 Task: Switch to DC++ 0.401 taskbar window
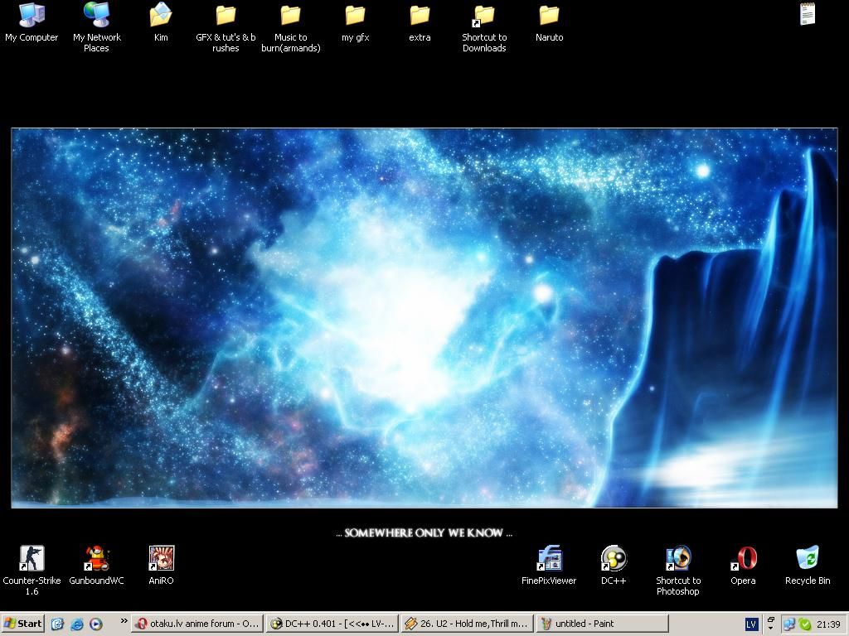click(x=332, y=624)
